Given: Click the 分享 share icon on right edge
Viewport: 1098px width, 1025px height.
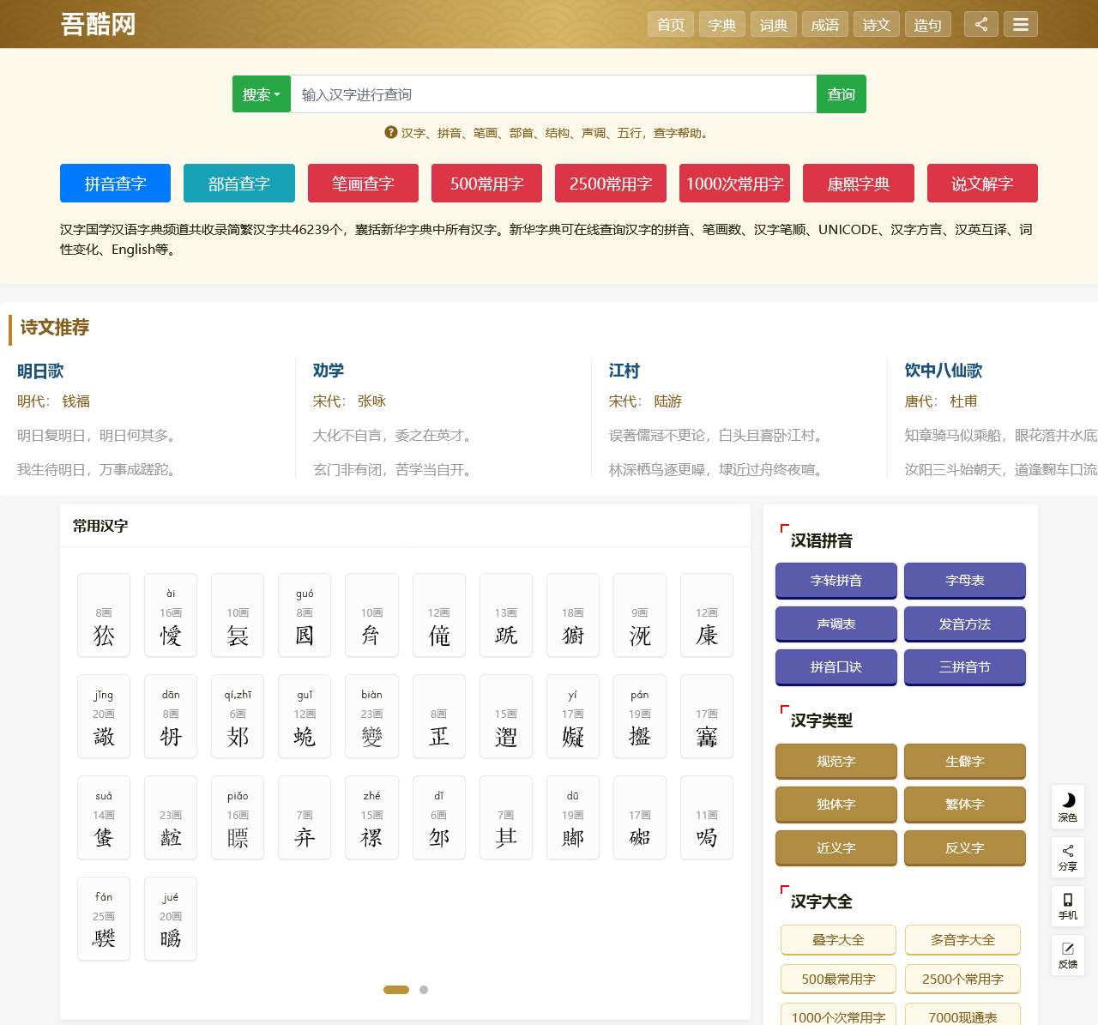Looking at the screenshot, I should [x=1067, y=857].
